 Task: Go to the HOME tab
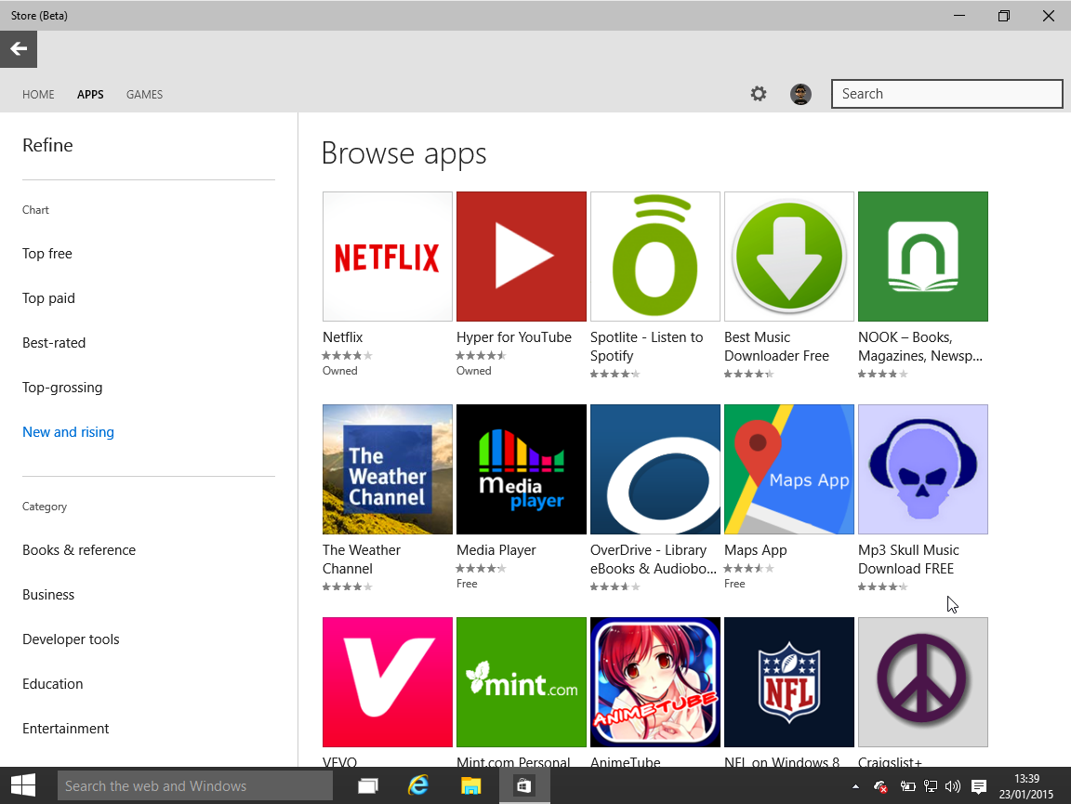coord(38,94)
